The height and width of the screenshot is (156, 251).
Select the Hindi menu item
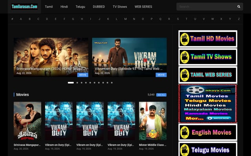click(x=64, y=7)
